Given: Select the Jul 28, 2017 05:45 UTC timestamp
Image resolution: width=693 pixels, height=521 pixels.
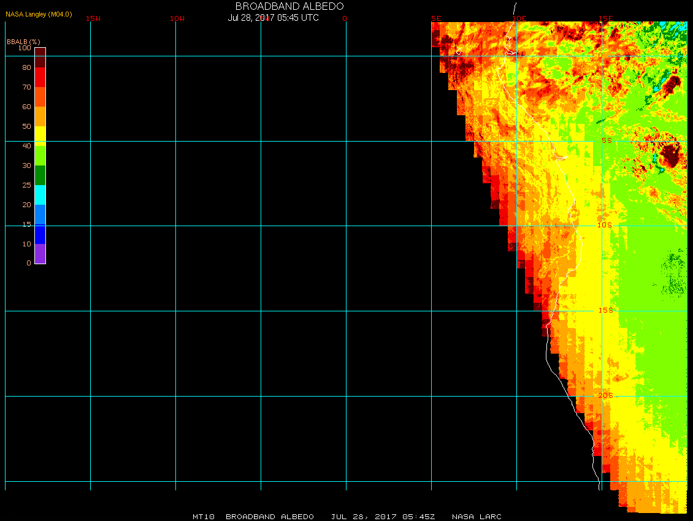Looking at the screenshot, I should tap(273, 18).
